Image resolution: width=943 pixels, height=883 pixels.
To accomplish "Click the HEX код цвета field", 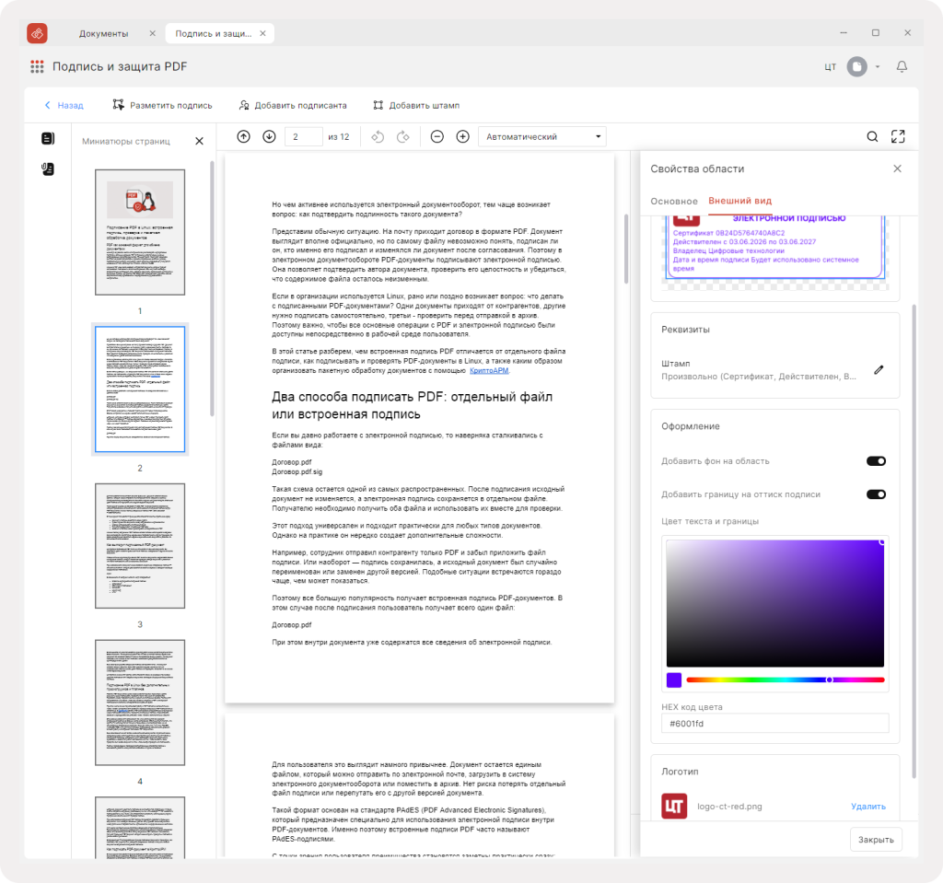I will (x=775, y=724).
